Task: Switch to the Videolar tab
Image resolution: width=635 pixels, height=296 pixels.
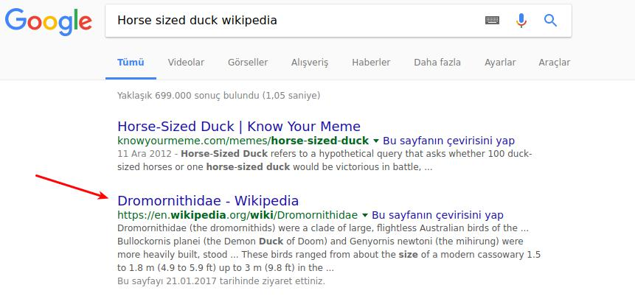Action: click(x=186, y=63)
